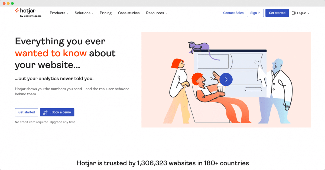This screenshot has width=325, height=170.
Task: Open the English language selector
Action: pyautogui.click(x=301, y=13)
